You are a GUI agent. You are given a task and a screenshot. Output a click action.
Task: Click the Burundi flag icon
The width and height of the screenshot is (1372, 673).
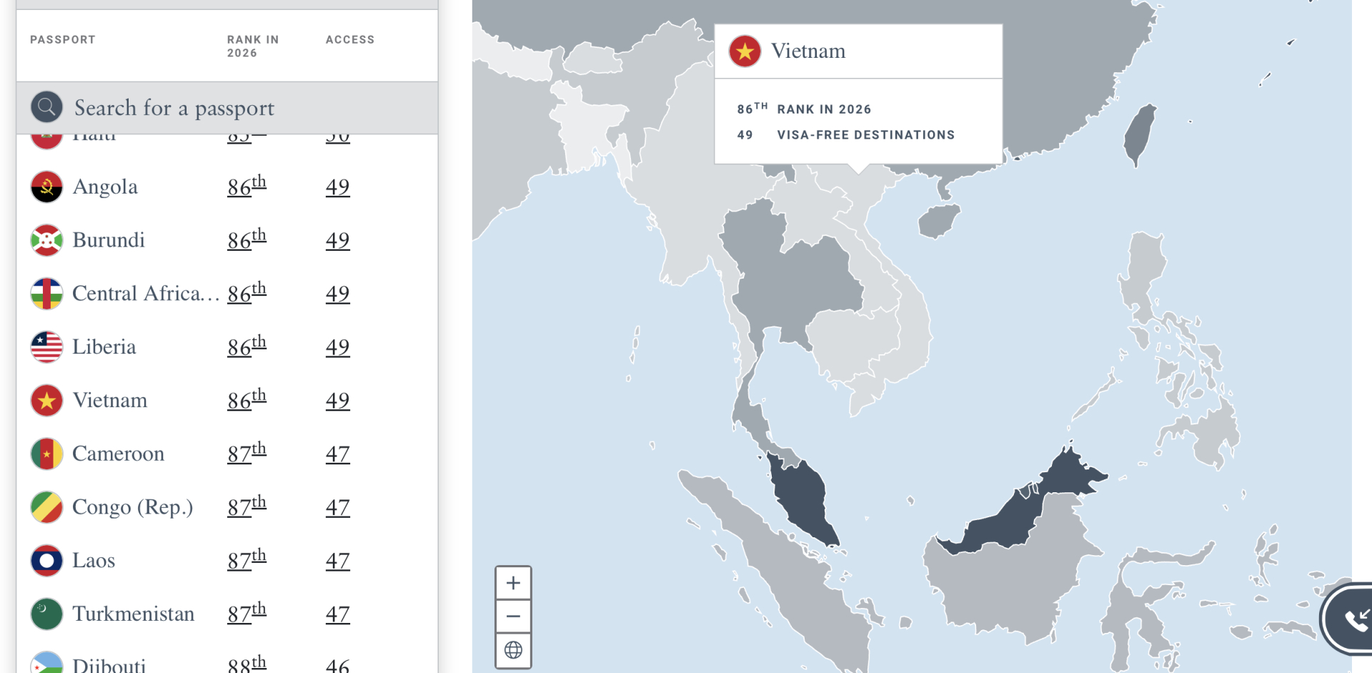coord(46,241)
